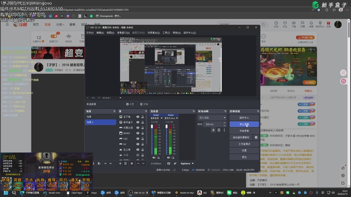
Task: Toggle visibility of the CS2 source
Action: click(138, 138)
